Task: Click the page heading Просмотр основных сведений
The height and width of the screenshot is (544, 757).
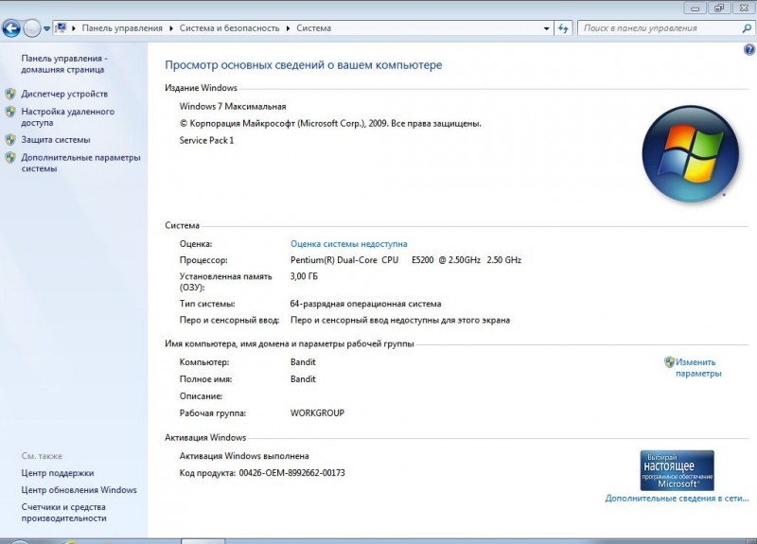Action: 303,65
